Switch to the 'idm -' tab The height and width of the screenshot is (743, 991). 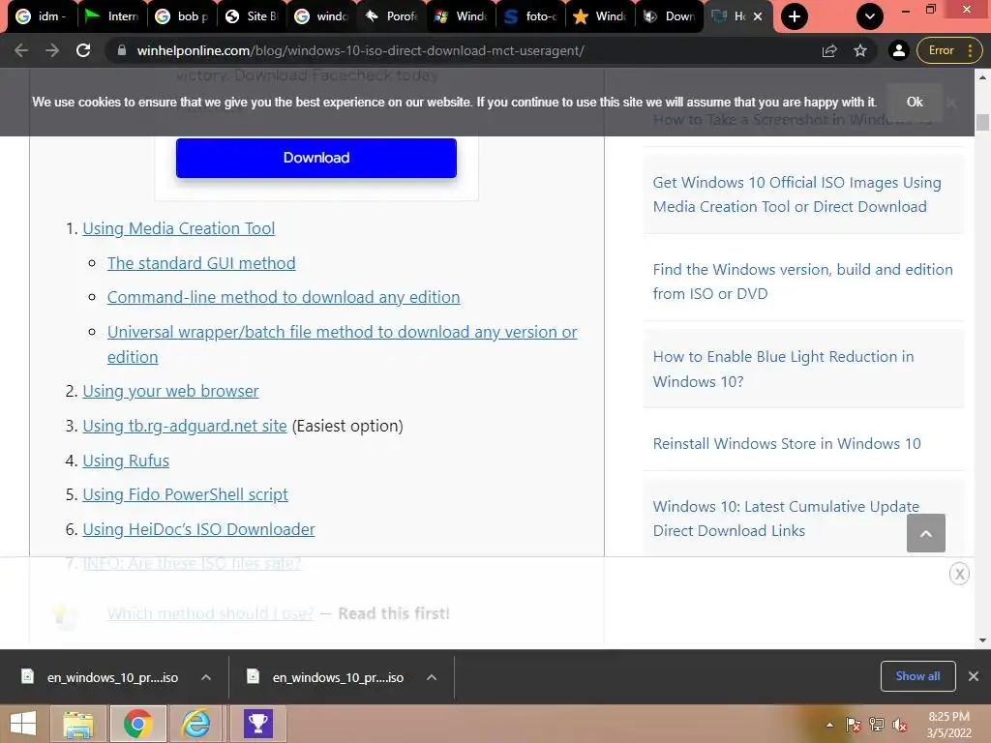tap(42, 16)
